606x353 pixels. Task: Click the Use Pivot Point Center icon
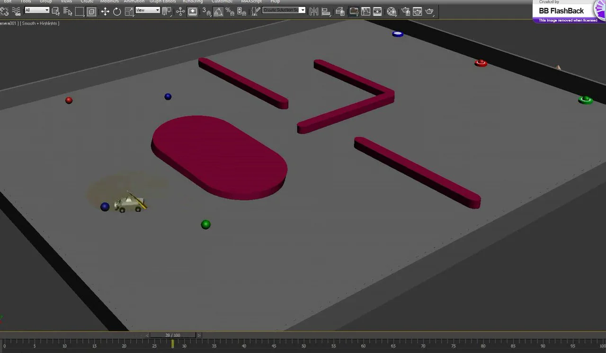pos(167,11)
